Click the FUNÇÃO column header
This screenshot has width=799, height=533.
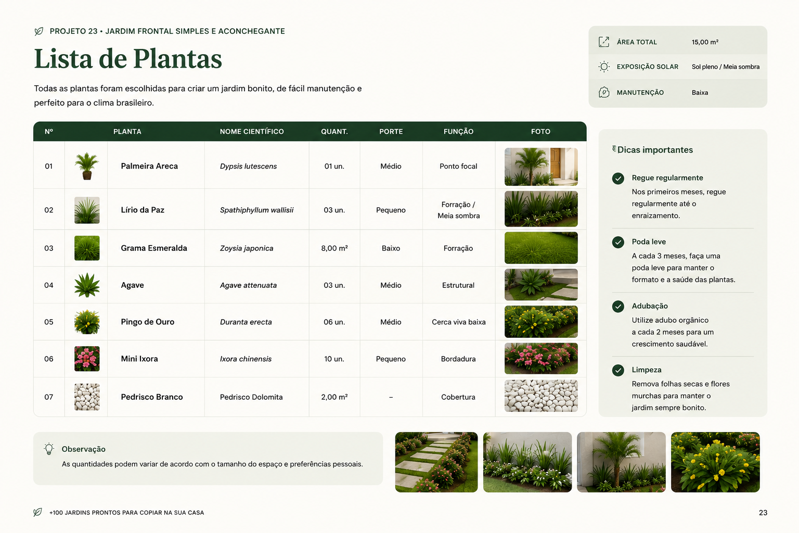coord(458,132)
